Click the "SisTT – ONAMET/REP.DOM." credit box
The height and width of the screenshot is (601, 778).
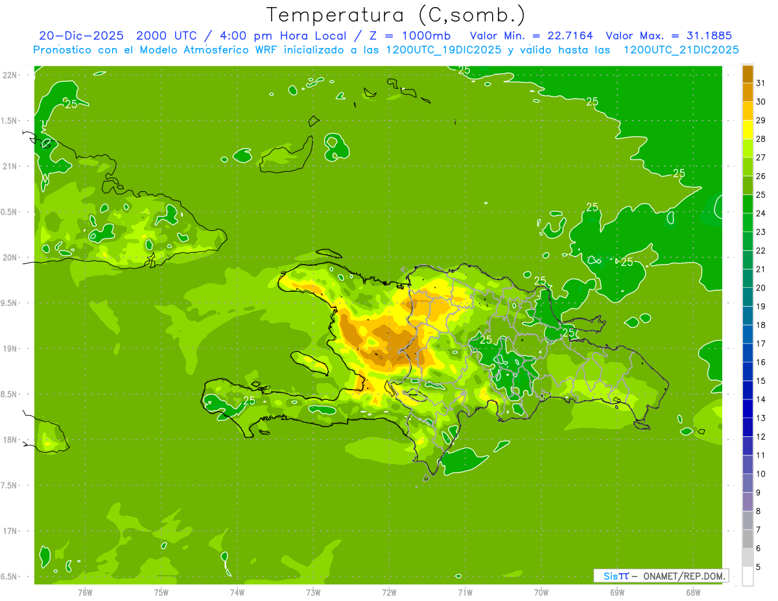pos(661,576)
